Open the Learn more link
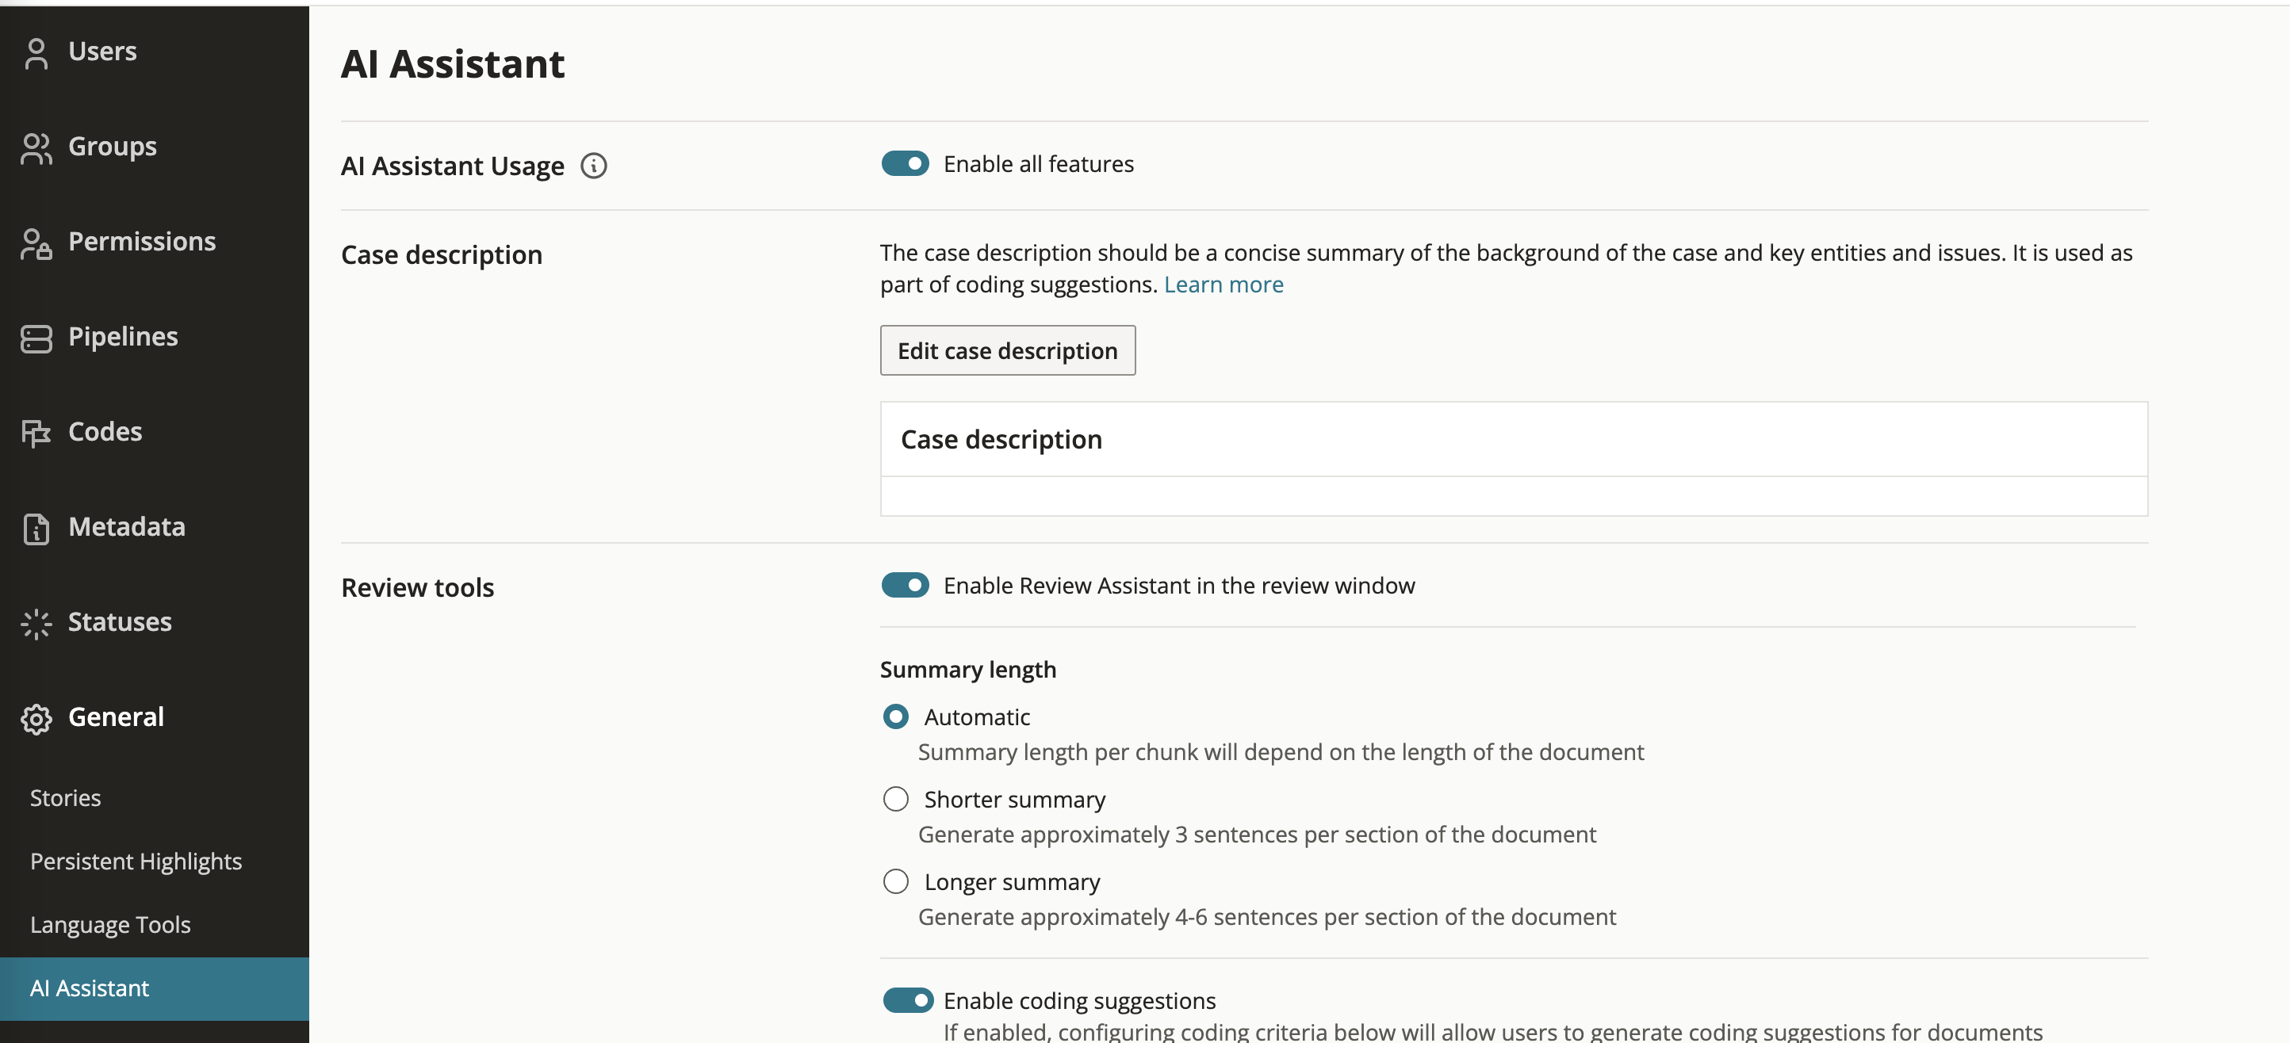The height and width of the screenshot is (1043, 2290). pos(1224,285)
